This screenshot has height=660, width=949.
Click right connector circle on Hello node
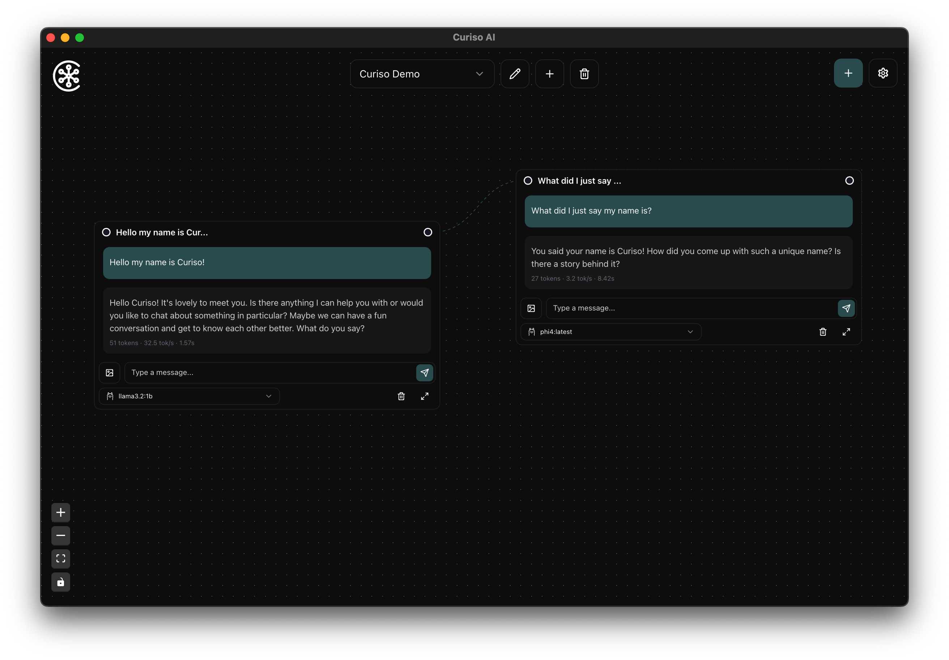click(428, 232)
